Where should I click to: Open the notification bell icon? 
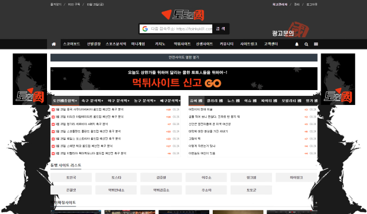296,44
